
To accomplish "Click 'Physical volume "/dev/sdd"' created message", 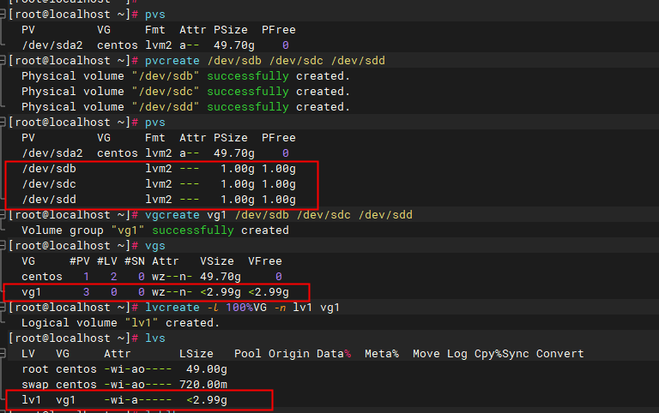I will tap(185, 107).
